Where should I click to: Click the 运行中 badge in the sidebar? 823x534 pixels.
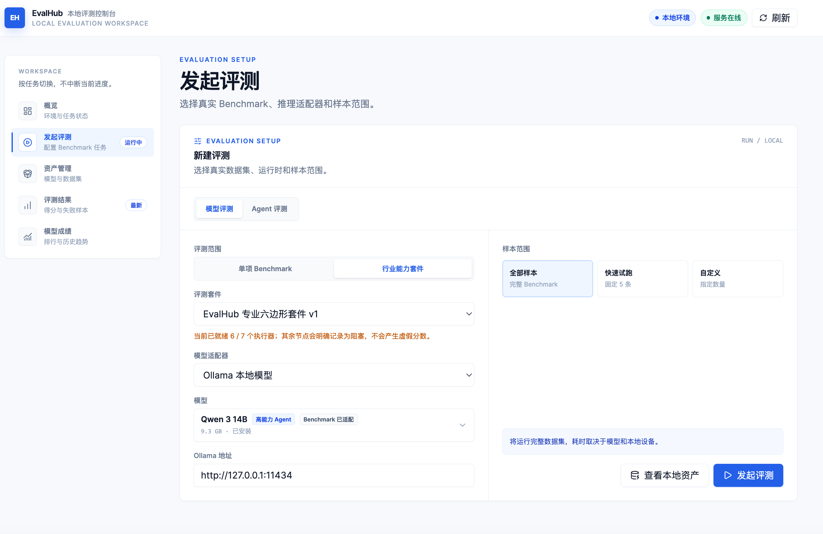click(133, 143)
